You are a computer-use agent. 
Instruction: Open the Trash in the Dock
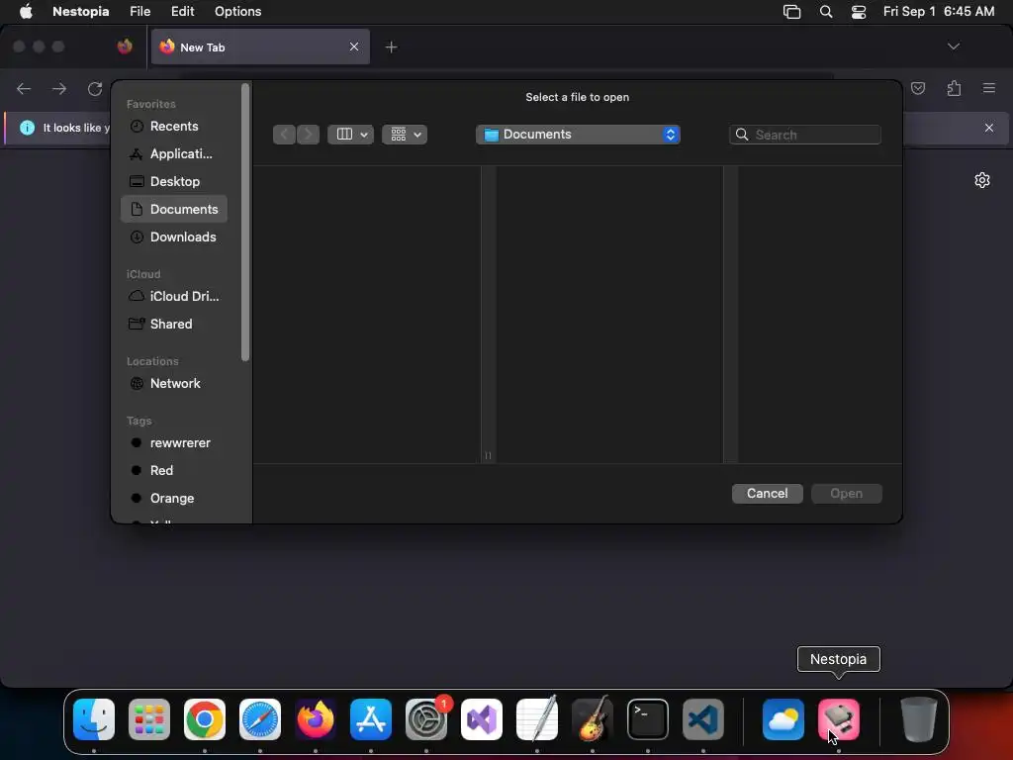point(919,719)
